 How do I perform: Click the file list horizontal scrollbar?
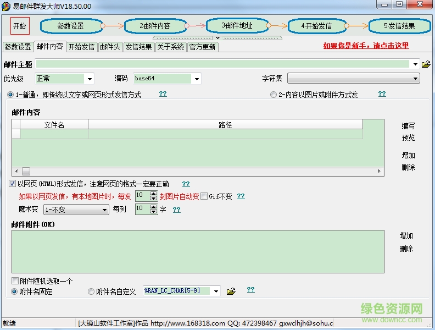coord(198,172)
